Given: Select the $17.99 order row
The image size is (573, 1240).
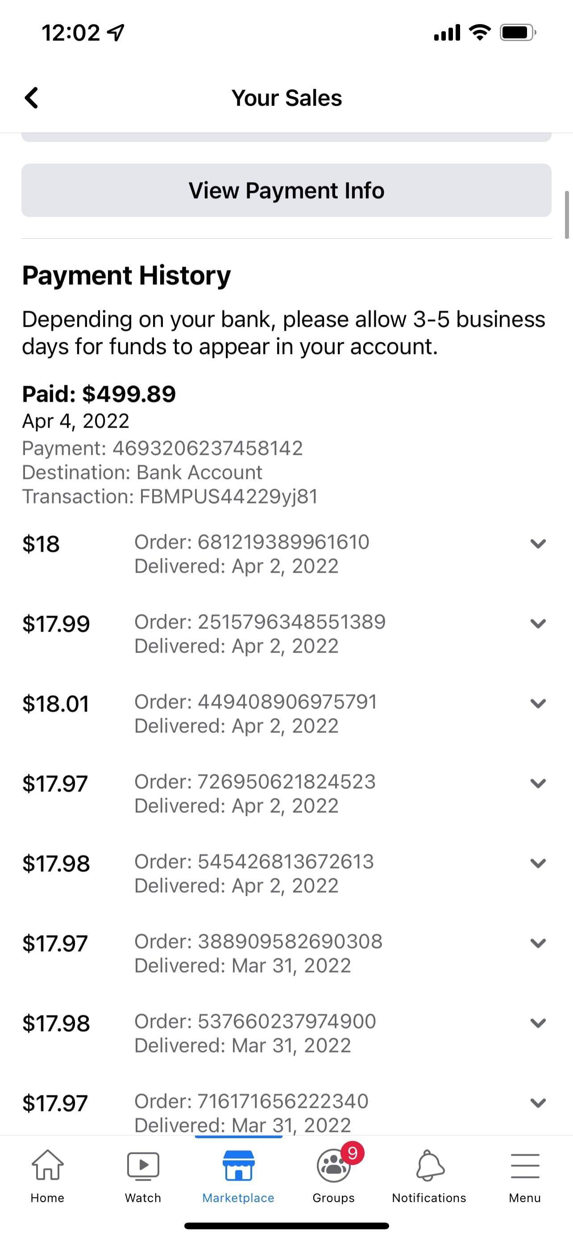Looking at the screenshot, I should tap(260, 633).
